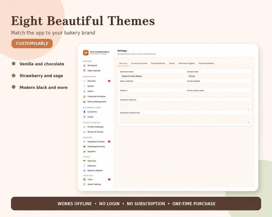This screenshot has width=272, height=217.
Task: Click the Customers person icon
Action: (84, 112)
